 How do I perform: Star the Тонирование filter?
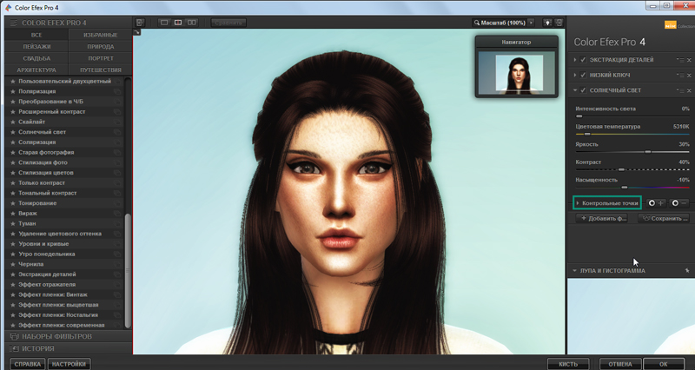click(x=13, y=203)
